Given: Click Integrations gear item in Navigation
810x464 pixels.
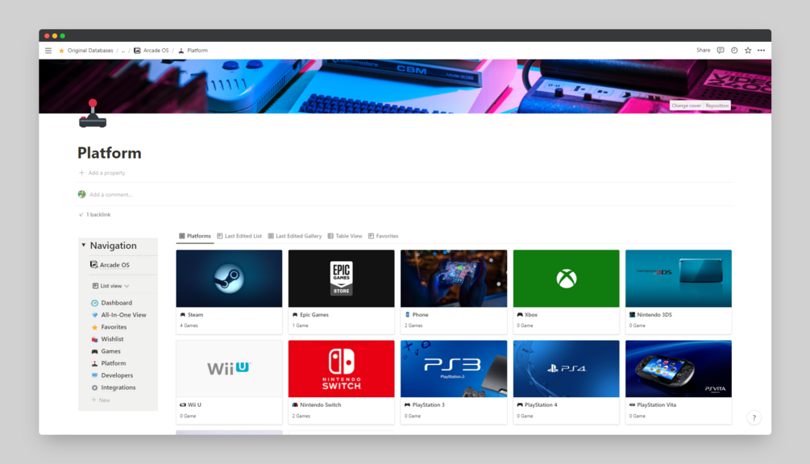Looking at the screenshot, I should coord(113,387).
